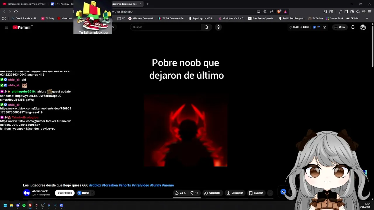Go back in browser history
The height and width of the screenshot is (210, 374).
4,12
